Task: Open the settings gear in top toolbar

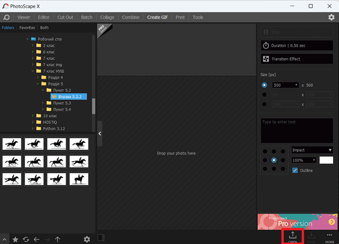Action: [x=331, y=17]
